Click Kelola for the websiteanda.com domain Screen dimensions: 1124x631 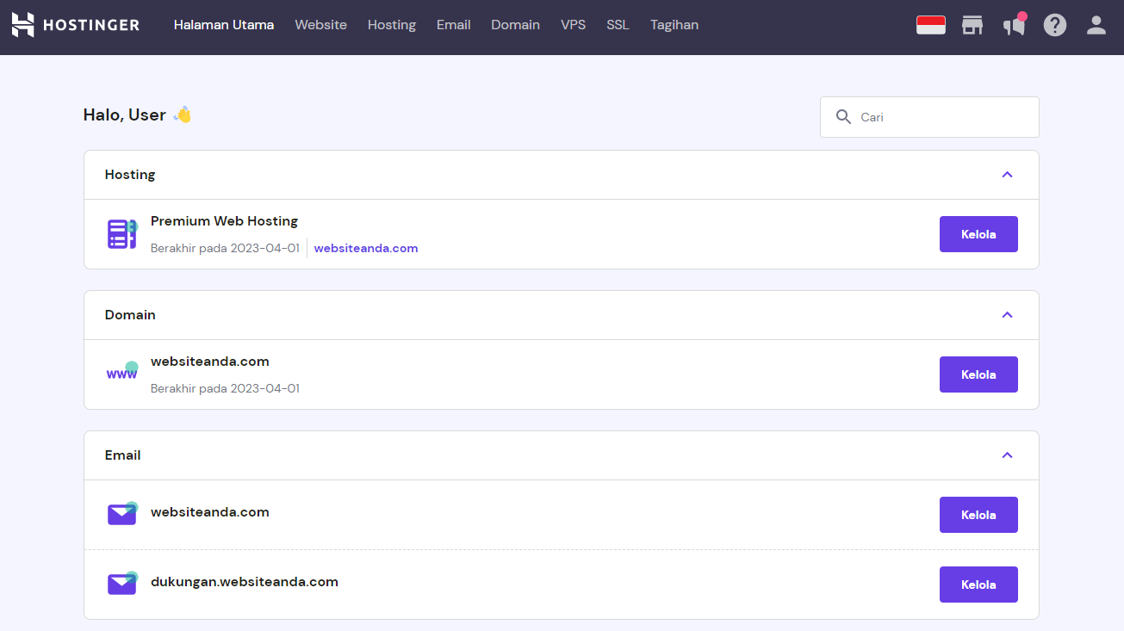point(978,374)
